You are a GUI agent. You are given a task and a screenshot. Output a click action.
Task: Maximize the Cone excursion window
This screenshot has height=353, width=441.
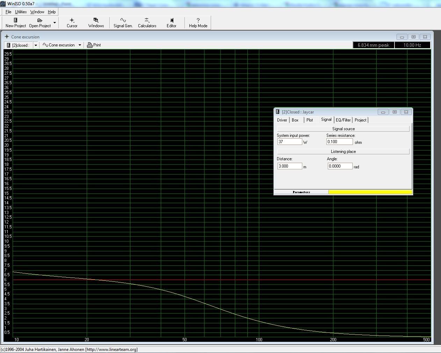[413, 37]
